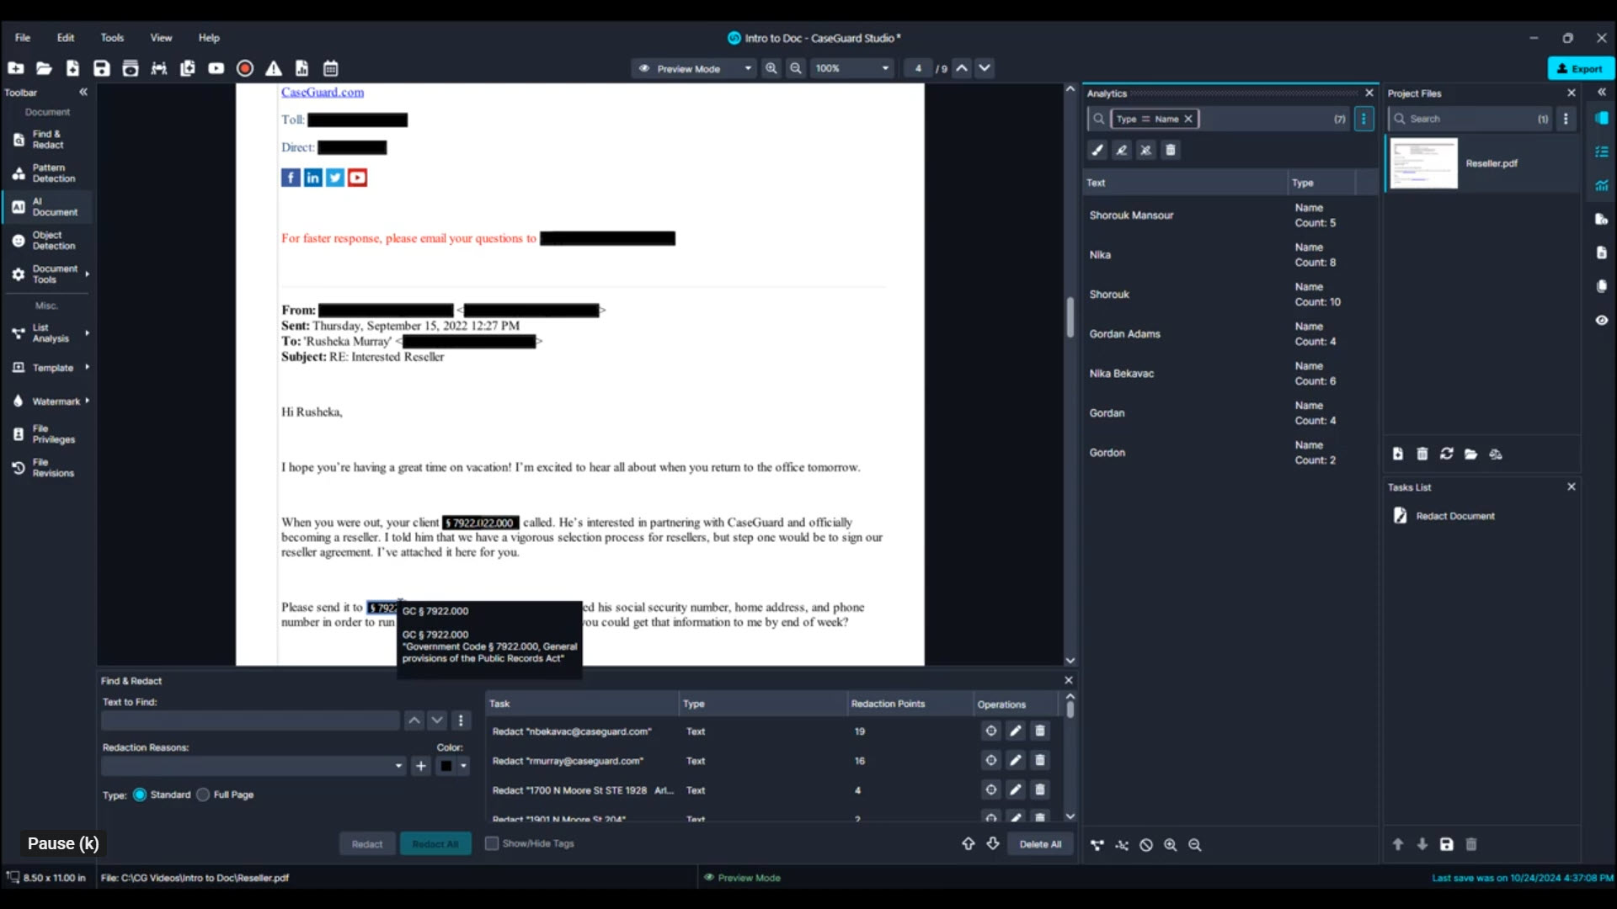Click the Delete All button
1617x909 pixels.
click(x=1040, y=844)
